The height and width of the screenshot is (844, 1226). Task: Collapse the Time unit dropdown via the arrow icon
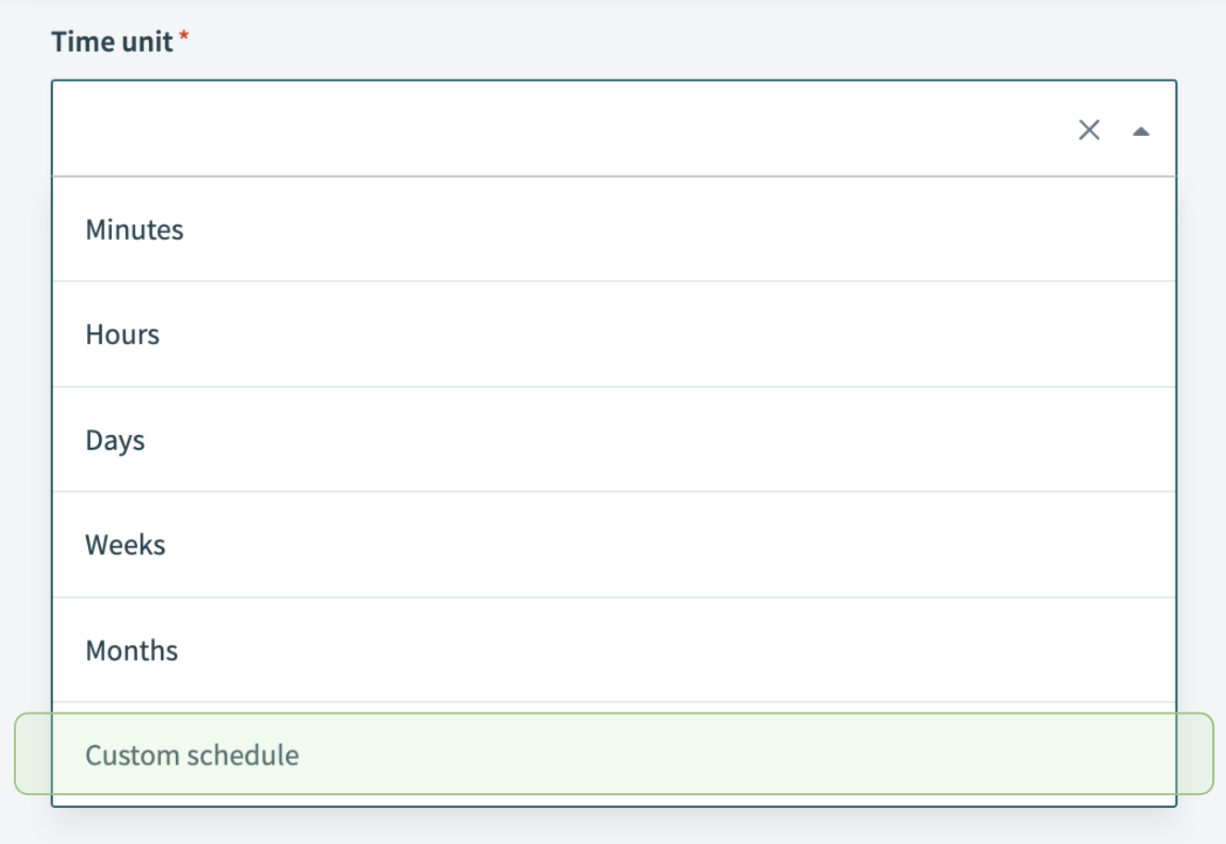pyautogui.click(x=1142, y=130)
